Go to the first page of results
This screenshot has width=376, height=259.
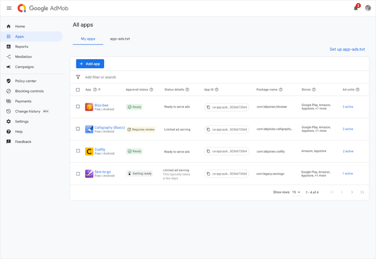coord(332,192)
